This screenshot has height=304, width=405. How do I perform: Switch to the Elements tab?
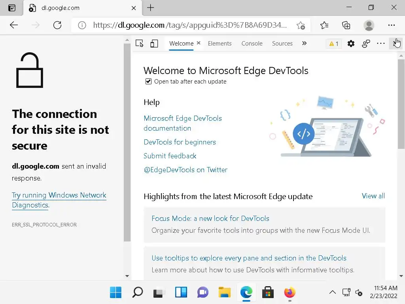click(220, 44)
